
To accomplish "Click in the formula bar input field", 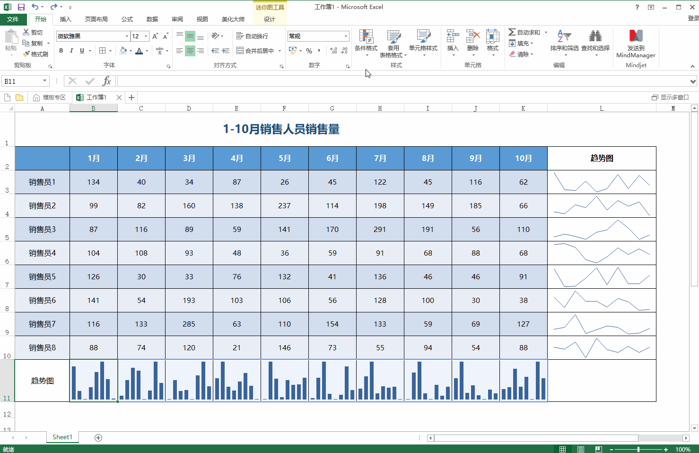I will click(x=403, y=81).
